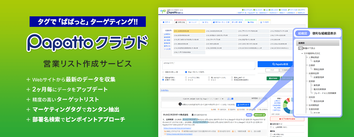The height and width of the screenshot is (137, 354).
Task: Tick the 更新企業データ checkbox
Action: click(232, 78)
